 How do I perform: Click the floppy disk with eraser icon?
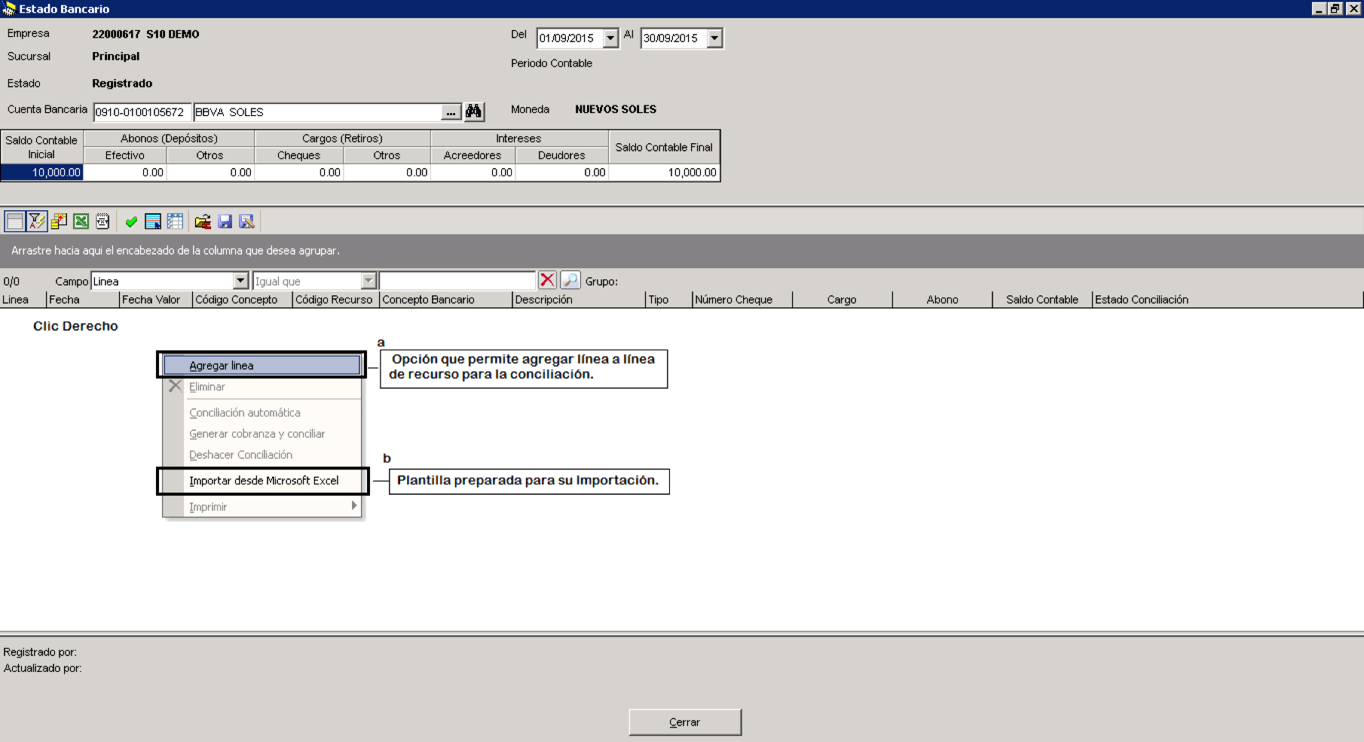(246, 221)
